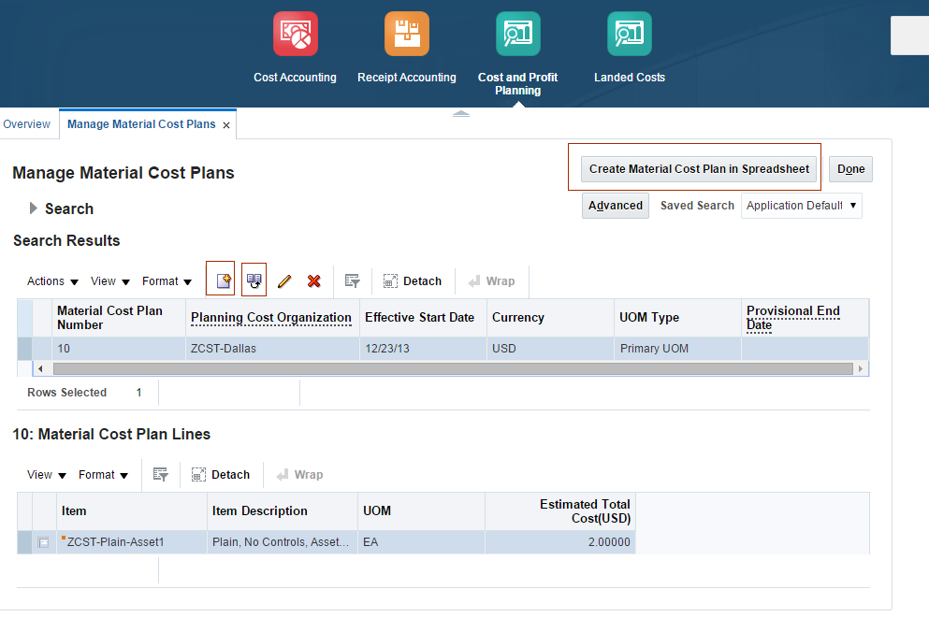Click the Advanced search button
Image resolution: width=929 pixels, height=618 pixels.
click(x=615, y=206)
